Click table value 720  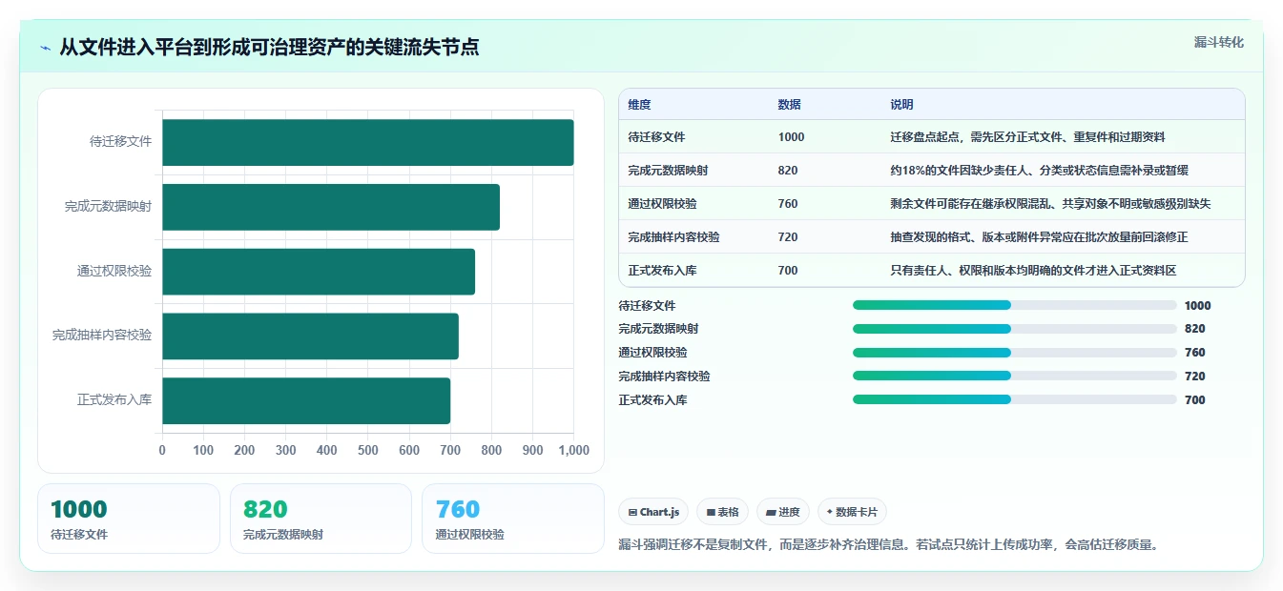(788, 237)
